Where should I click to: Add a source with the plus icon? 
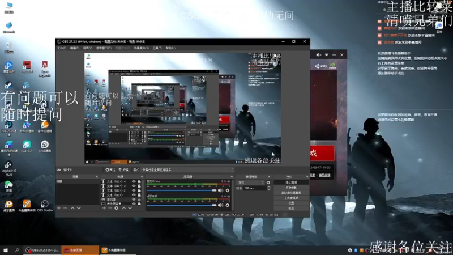click(104, 208)
